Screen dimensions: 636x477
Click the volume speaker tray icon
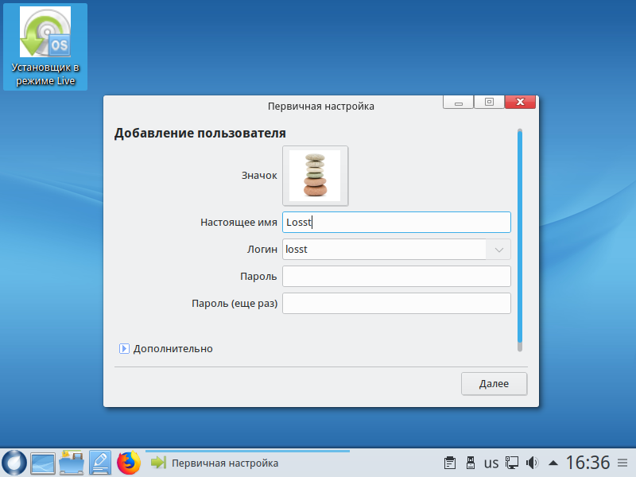(533, 462)
